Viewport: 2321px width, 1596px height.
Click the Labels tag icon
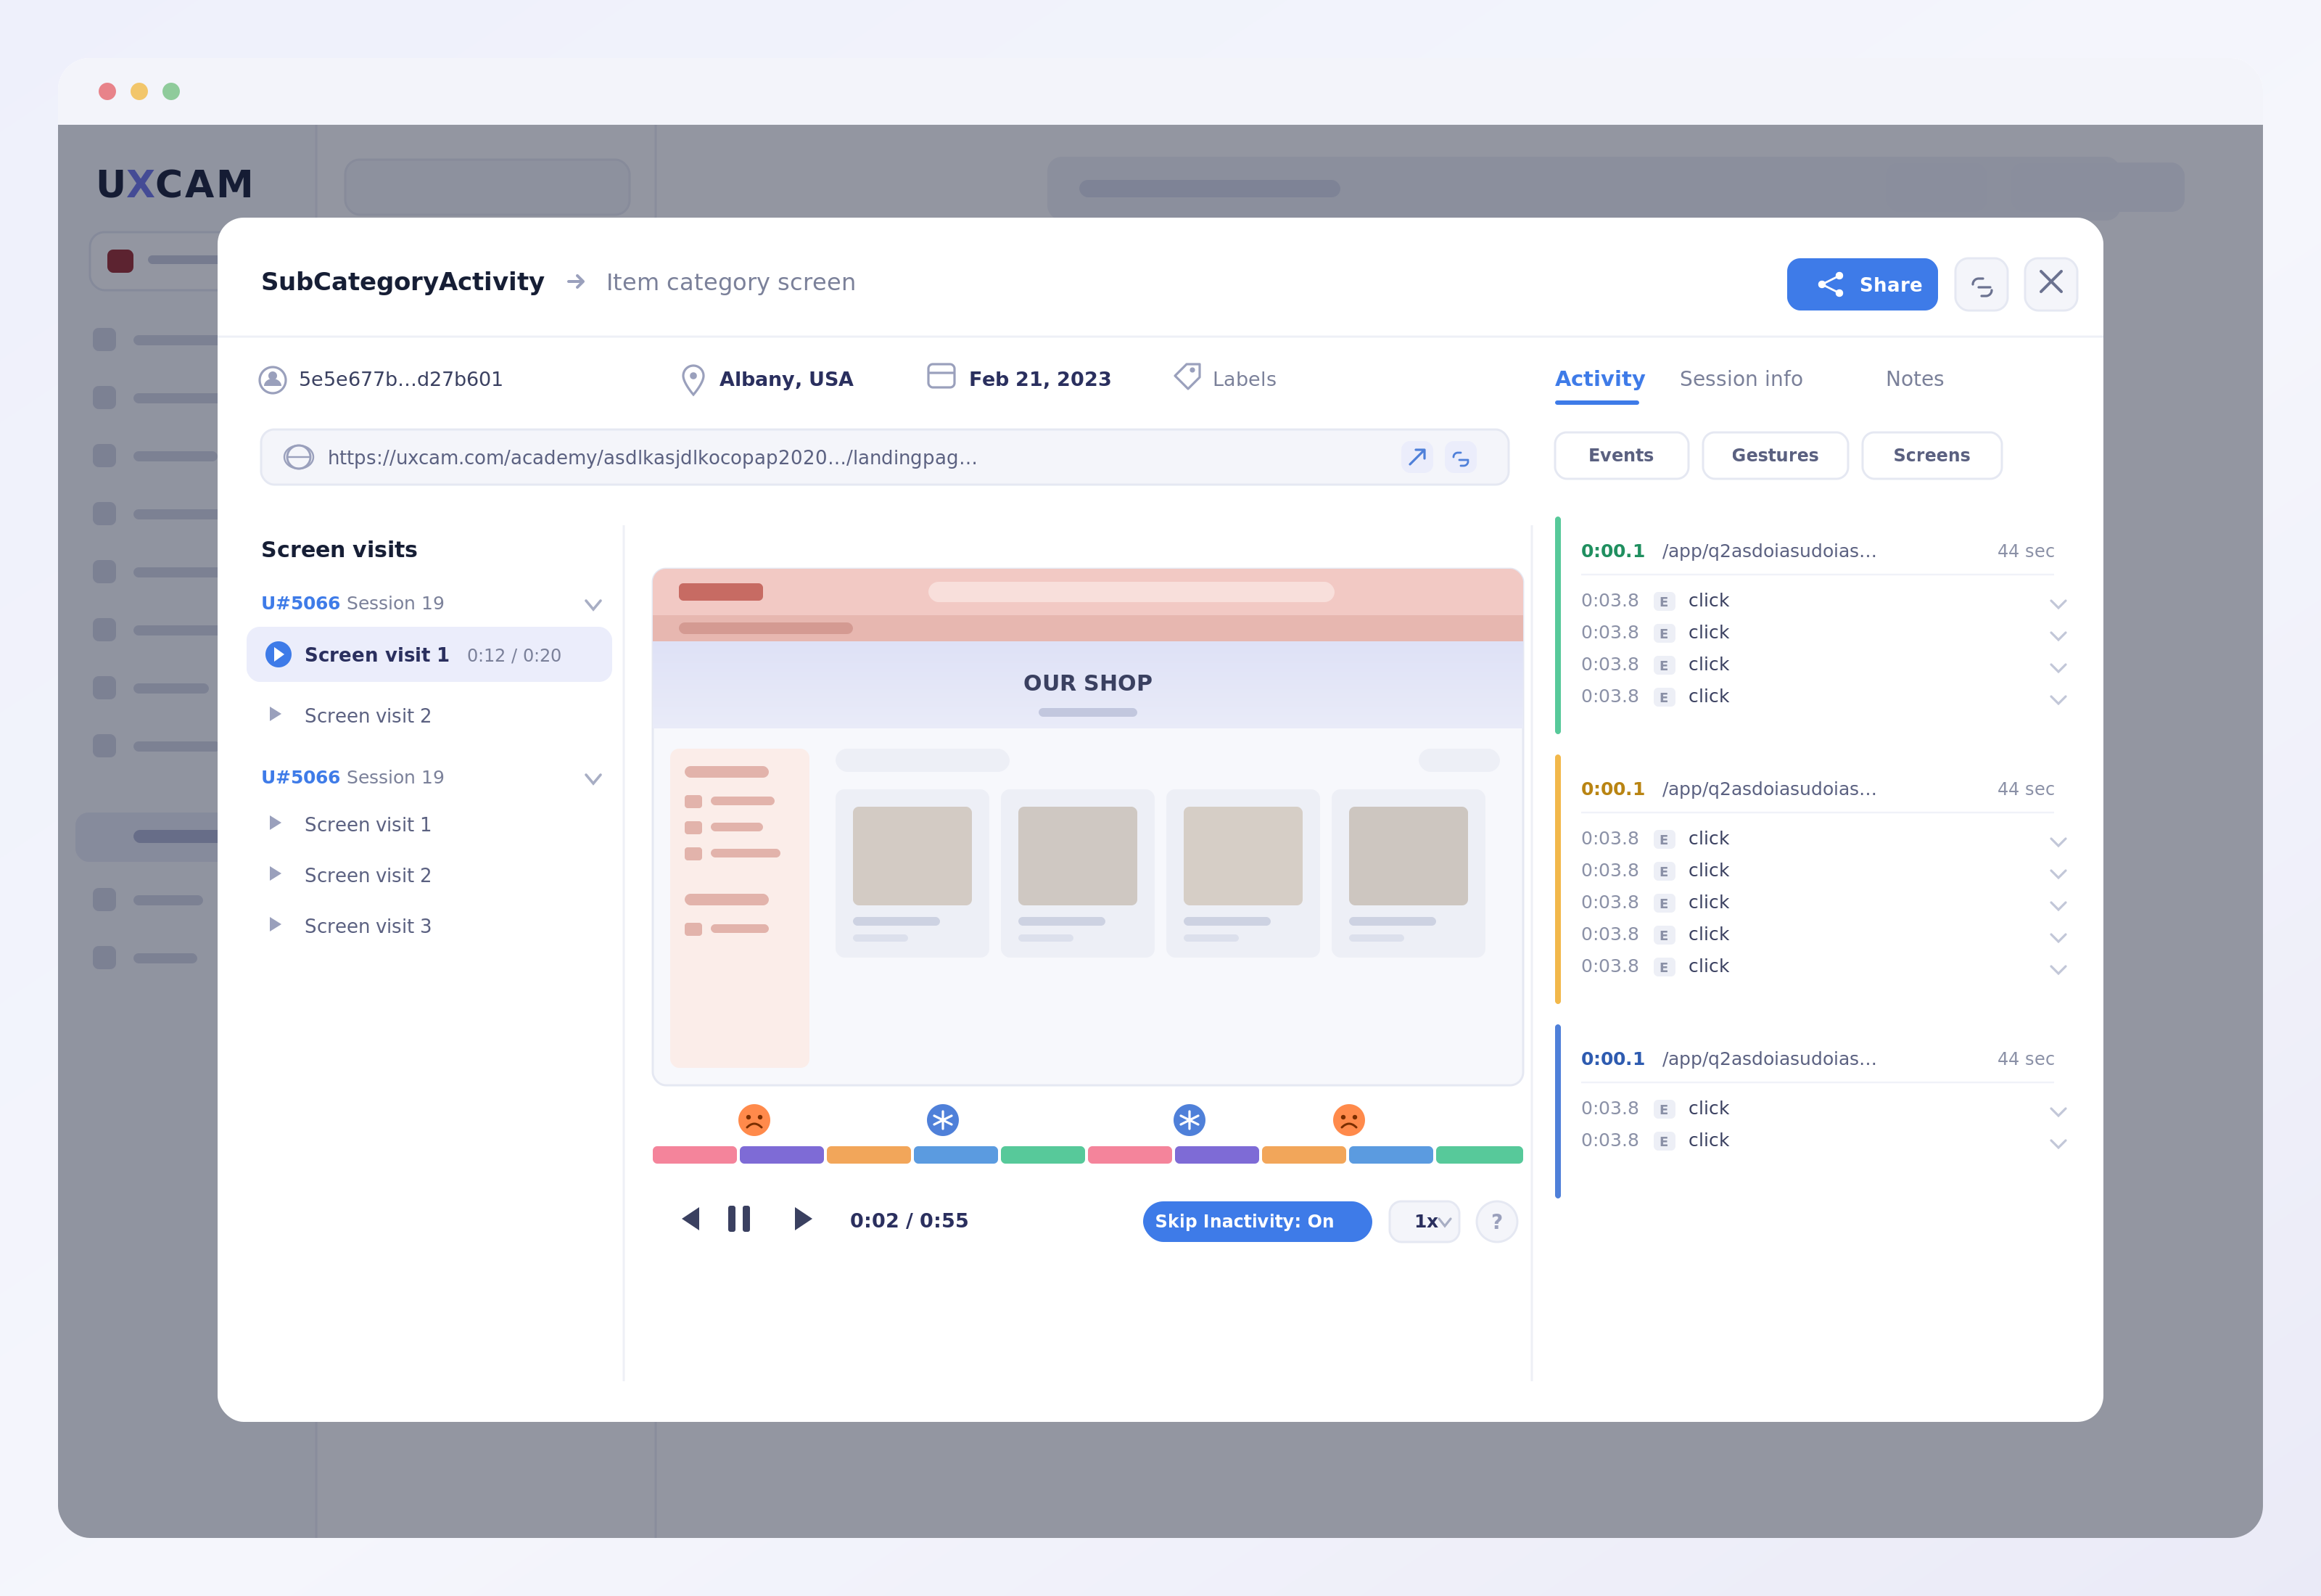click(x=1187, y=377)
